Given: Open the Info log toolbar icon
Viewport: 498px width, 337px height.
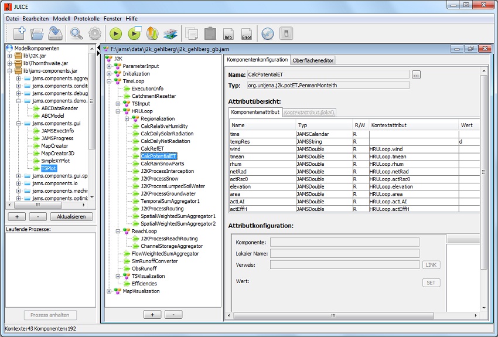Looking at the screenshot, I should pyautogui.click(x=228, y=33).
